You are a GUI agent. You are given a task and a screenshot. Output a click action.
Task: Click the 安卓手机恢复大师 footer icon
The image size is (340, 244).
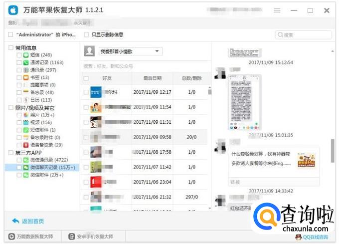(72, 237)
